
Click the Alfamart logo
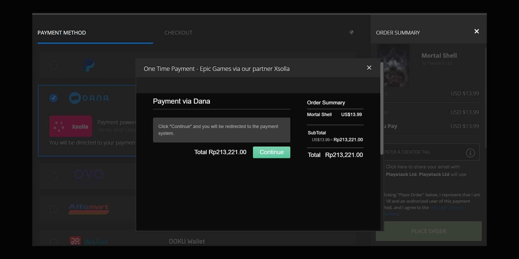coord(89,209)
